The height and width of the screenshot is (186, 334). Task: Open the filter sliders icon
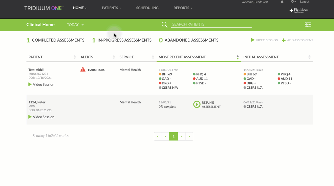pyautogui.click(x=308, y=25)
